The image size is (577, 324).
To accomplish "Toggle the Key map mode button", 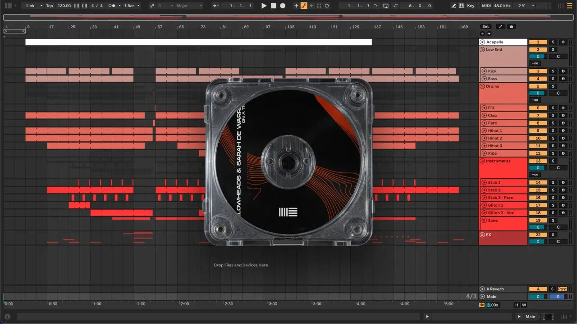I will click(471, 6).
